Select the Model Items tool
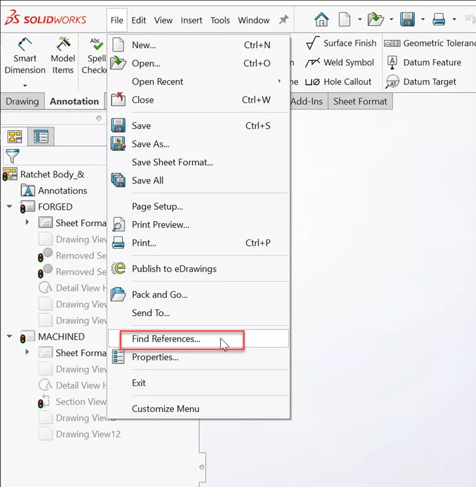 [x=63, y=56]
